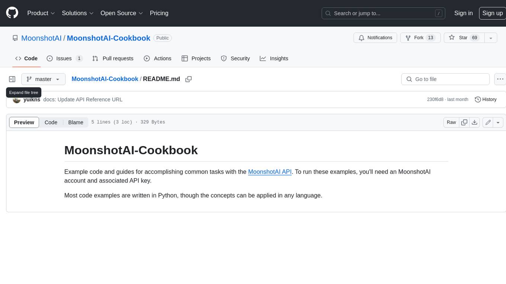
Task: Click the MoonshotAI-Cookbook README heading
Action: [x=131, y=150]
